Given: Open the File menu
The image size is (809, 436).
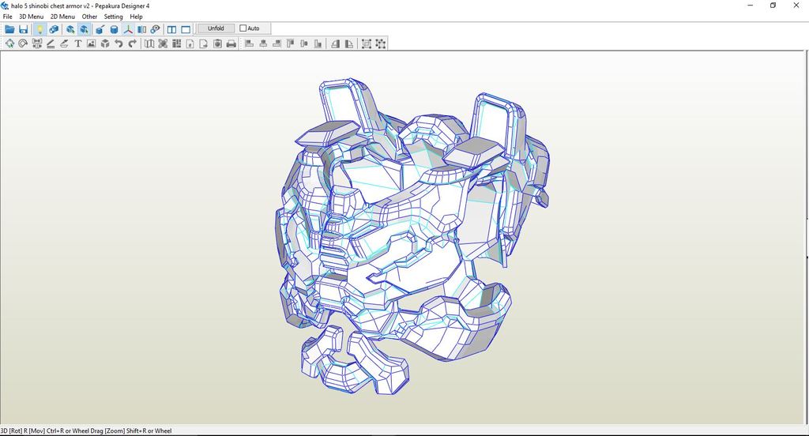Looking at the screenshot, I should [x=8, y=17].
